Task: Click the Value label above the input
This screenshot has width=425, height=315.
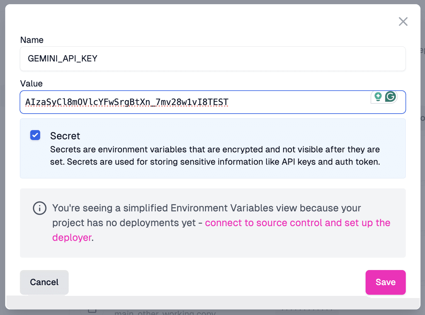Action: 31,84
